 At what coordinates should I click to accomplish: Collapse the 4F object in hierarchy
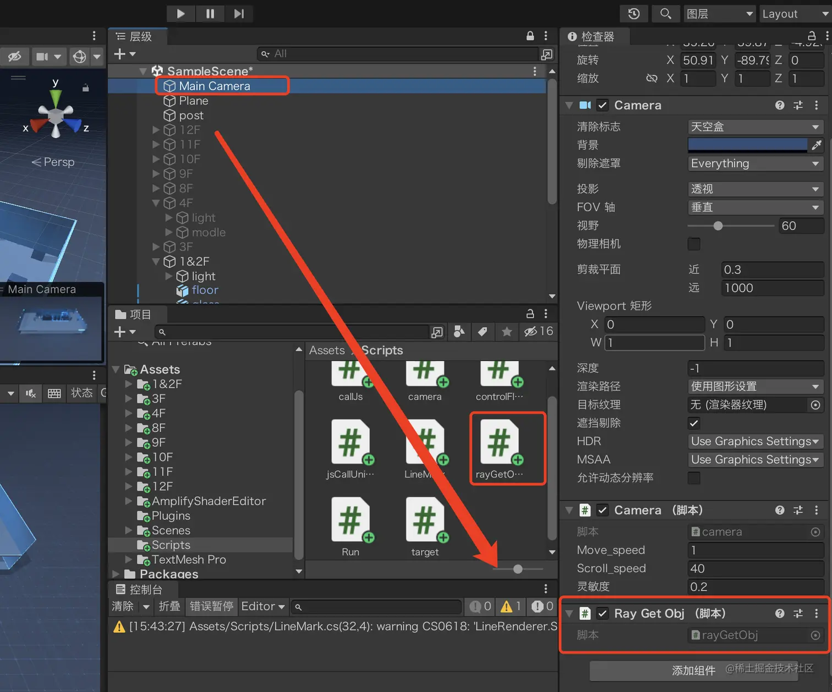click(x=156, y=203)
